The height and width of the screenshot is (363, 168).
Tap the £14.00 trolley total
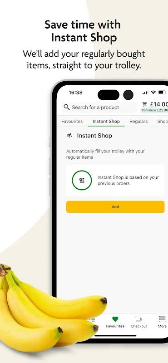pos(159,104)
